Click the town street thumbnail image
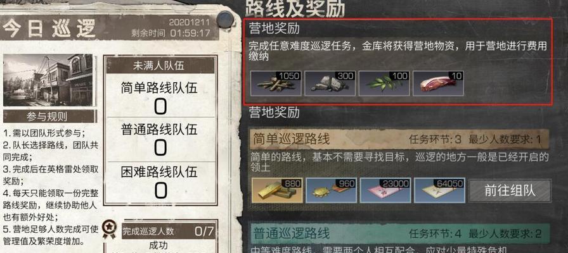The width and height of the screenshot is (568, 253). pyautogui.click(x=48, y=80)
